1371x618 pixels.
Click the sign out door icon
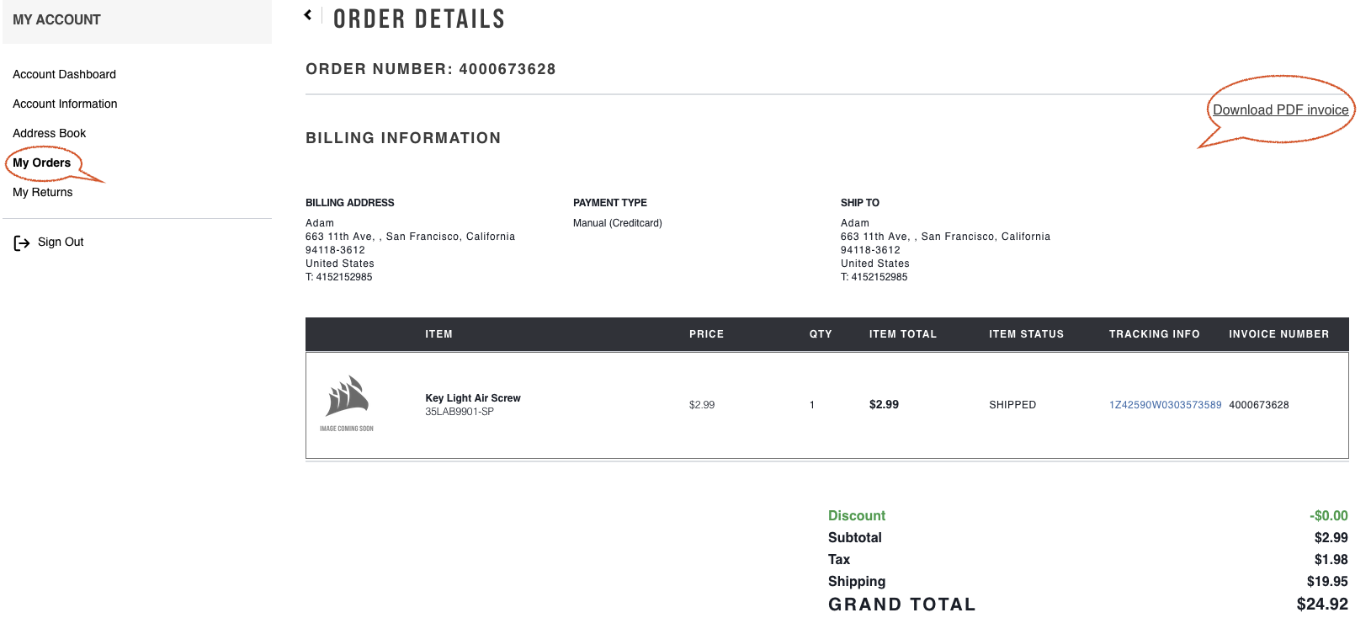click(x=22, y=242)
